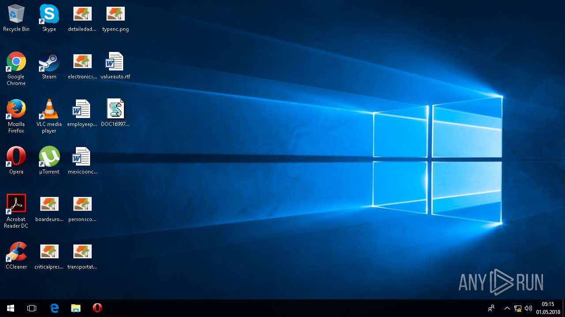This screenshot has height=317, width=565.
Task: Open the volume speaker control
Action: click(528, 308)
